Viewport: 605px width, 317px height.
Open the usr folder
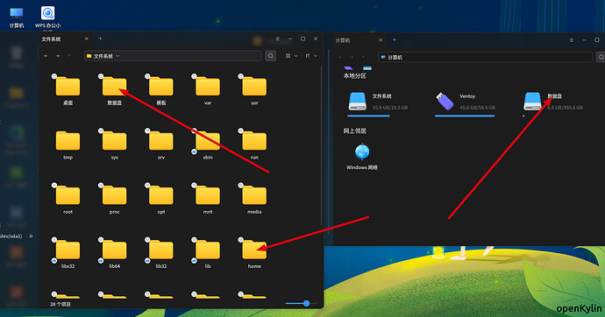(x=254, y=87)
